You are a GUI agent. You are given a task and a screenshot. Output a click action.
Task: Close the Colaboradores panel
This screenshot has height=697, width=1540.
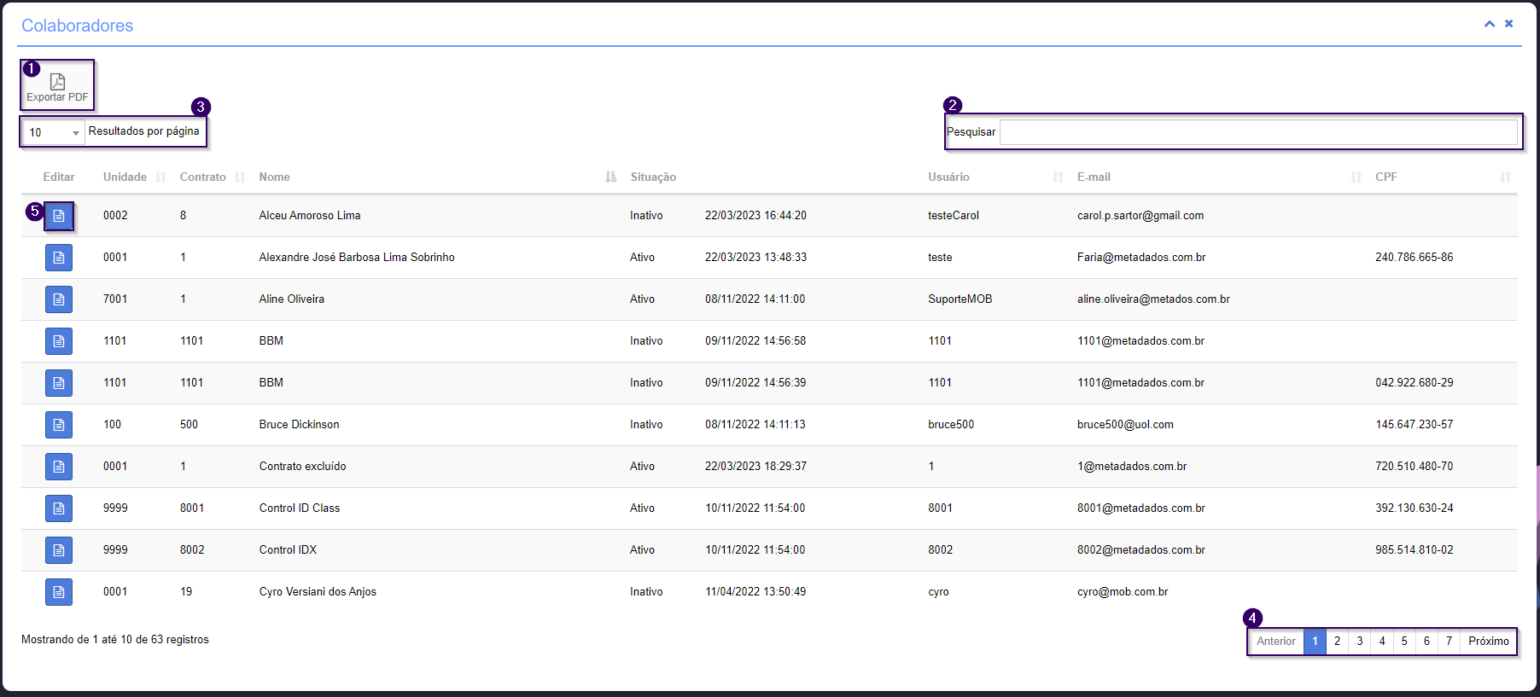point(1508,24)
